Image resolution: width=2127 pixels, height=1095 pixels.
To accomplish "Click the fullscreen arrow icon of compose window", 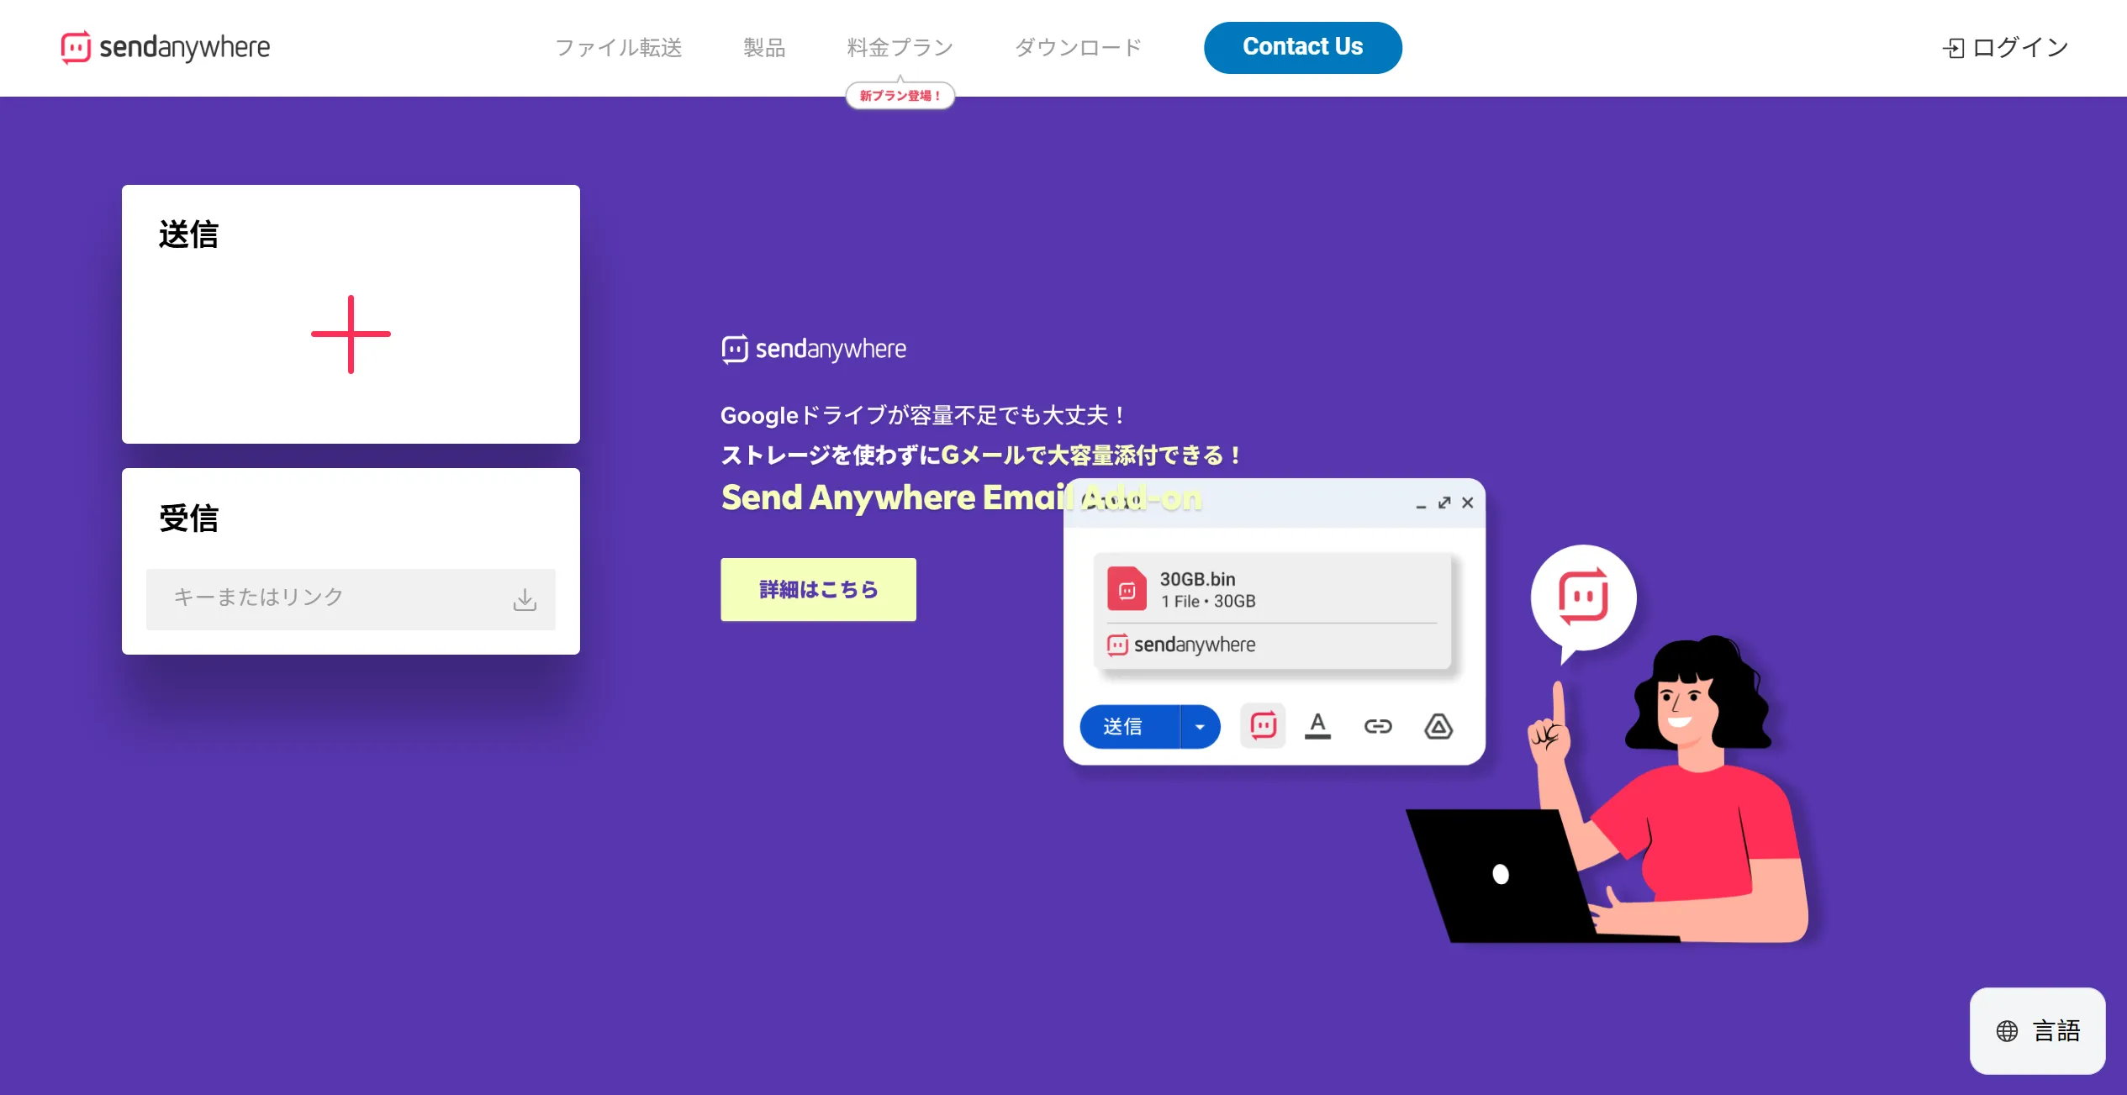I will click(x=1444, y=503).
